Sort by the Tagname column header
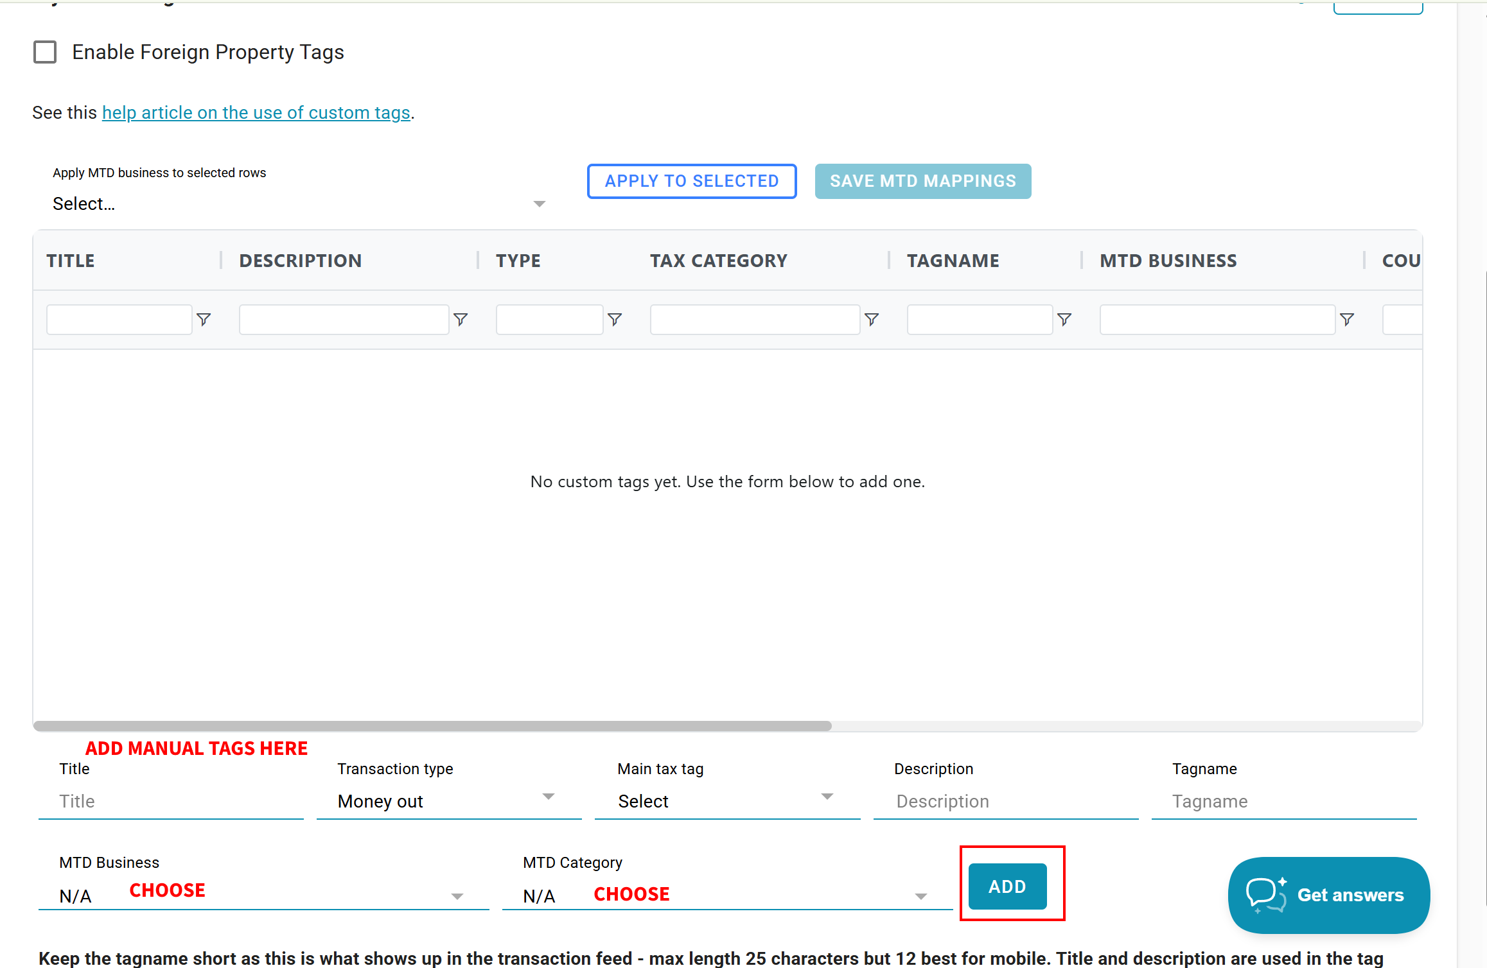The height and width of the screenshot is (968, 1487). click(x=953, y=261)
